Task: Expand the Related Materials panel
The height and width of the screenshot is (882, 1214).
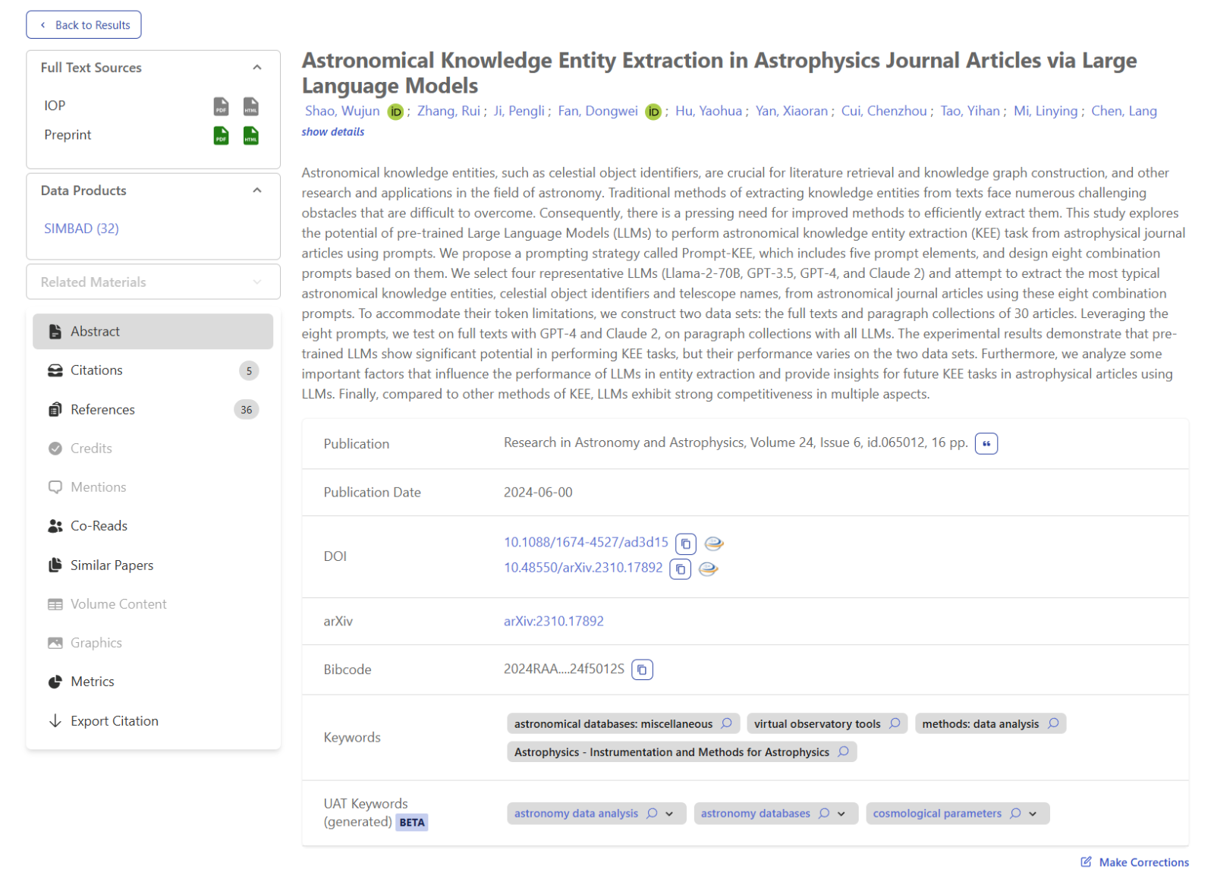Action: click(257, 282)
